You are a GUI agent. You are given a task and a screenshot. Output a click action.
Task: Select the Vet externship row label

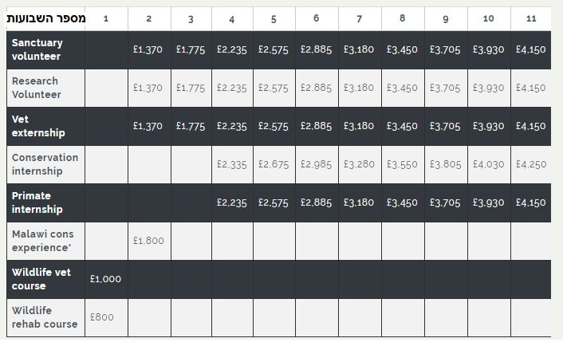click(x=38, y=126)
